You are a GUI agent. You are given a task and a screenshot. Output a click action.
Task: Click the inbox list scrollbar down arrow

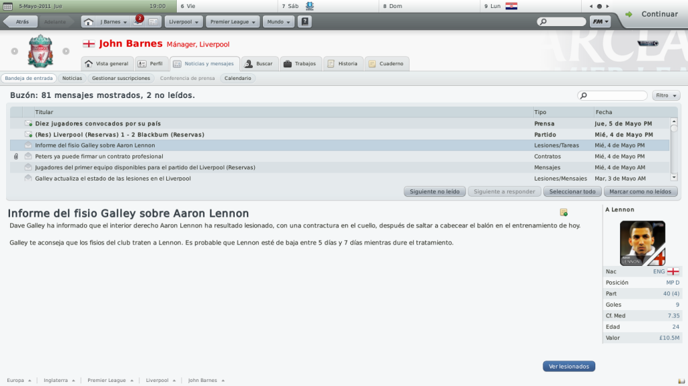[674, 177]
